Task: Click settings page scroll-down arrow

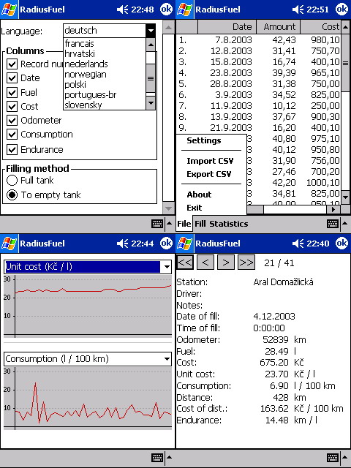Action: tap(168, 208)
